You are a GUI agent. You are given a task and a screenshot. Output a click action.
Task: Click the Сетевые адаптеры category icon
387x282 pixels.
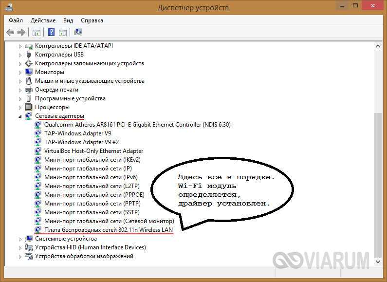click(x=29, y=116)
